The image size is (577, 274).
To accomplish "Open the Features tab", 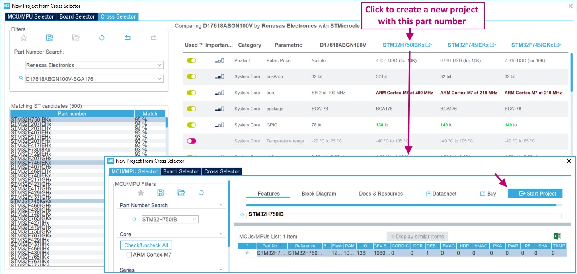I will (269, 194).
